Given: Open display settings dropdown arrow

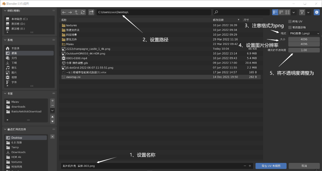Looking at the screenshot, I should [294, 13].
